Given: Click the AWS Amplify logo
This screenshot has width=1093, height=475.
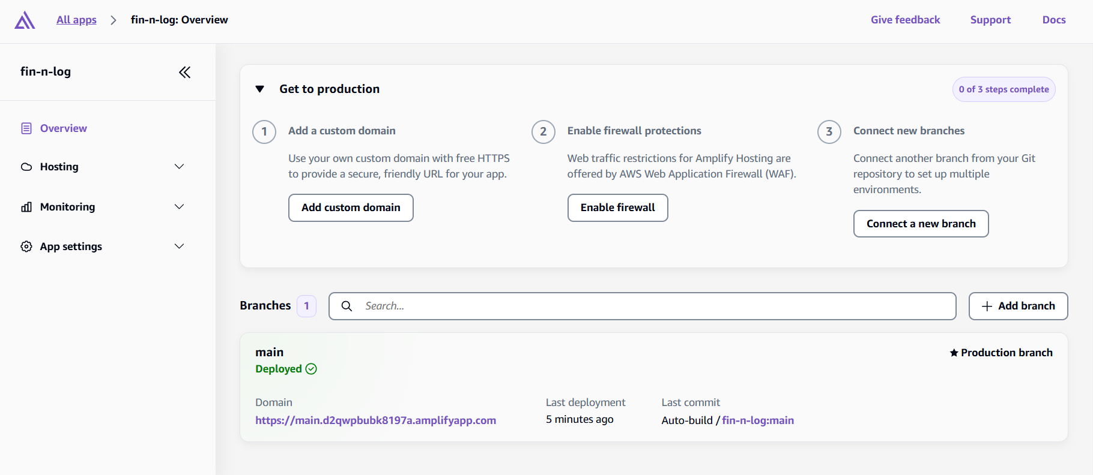Looking at the screenshot, I should (25, 20).
